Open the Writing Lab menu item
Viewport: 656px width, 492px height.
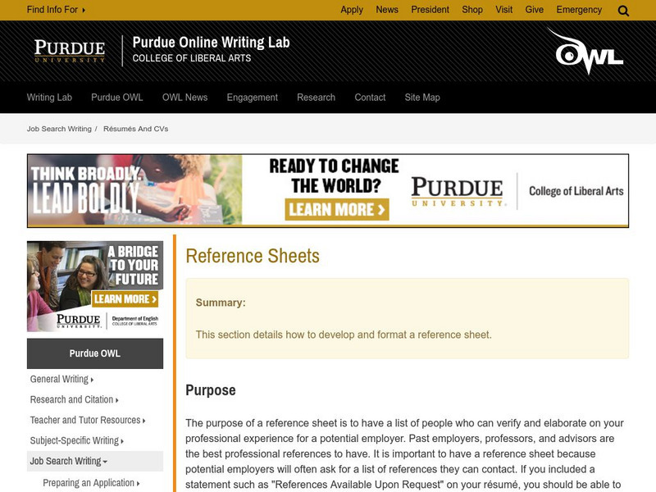(x=49, y=98)
